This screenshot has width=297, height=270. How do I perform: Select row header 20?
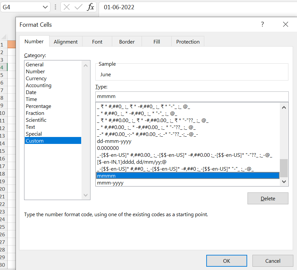pyautogui.click(x=3, y=189)
